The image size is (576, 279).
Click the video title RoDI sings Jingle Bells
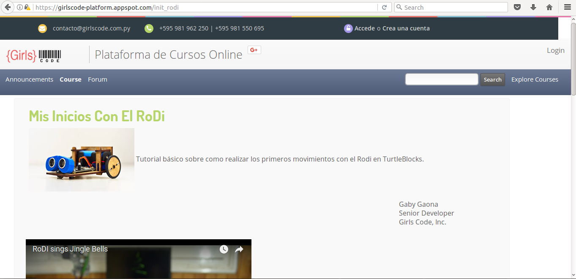point(70,249)
